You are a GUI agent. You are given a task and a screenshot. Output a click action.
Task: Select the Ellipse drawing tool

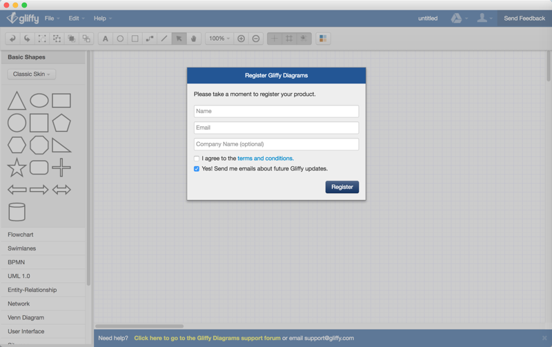point(120,39)
